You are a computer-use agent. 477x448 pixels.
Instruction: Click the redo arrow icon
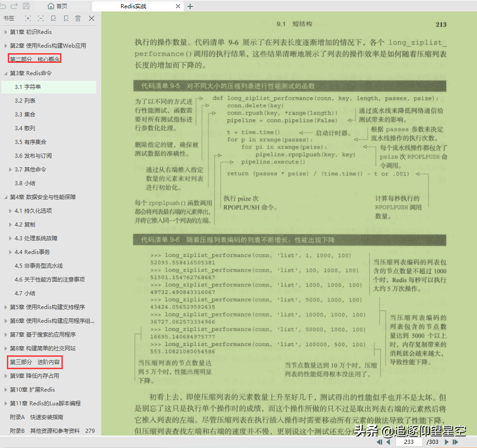click(14, 6)
